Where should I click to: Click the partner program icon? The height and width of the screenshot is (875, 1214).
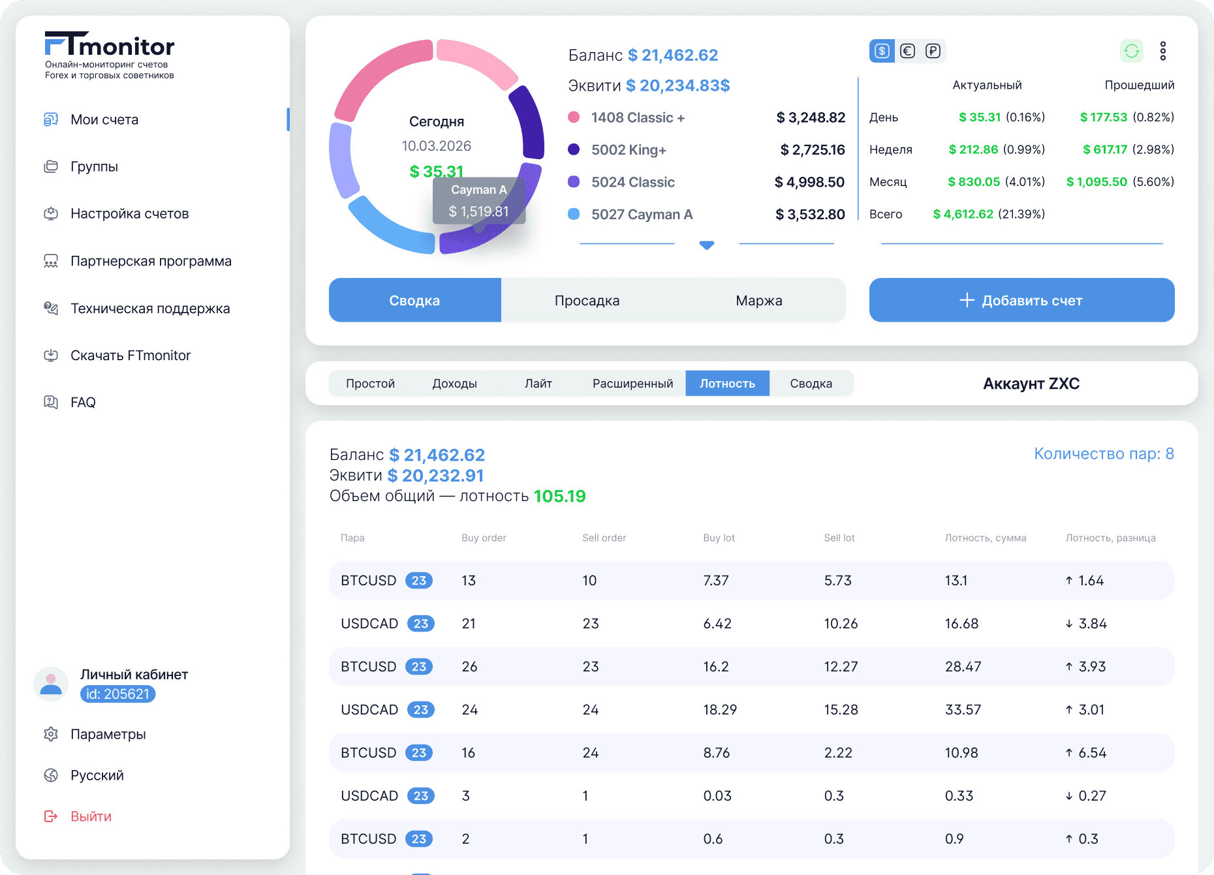coord(51,261)
